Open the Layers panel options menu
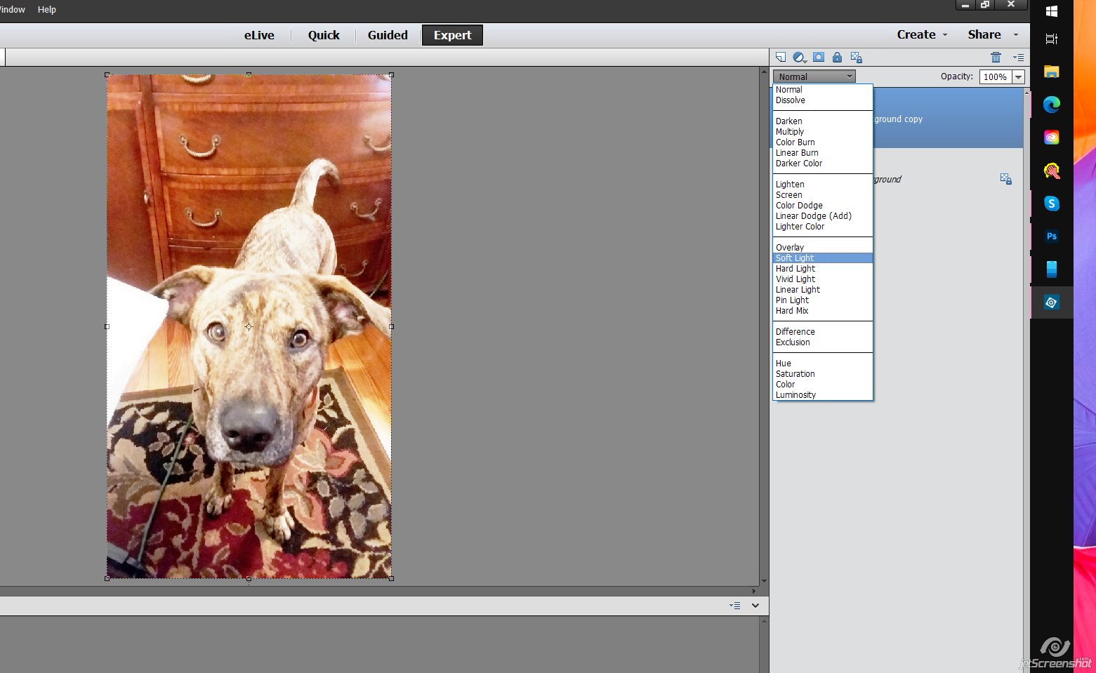The image size is (1096, 673). tap(1018, 57)
